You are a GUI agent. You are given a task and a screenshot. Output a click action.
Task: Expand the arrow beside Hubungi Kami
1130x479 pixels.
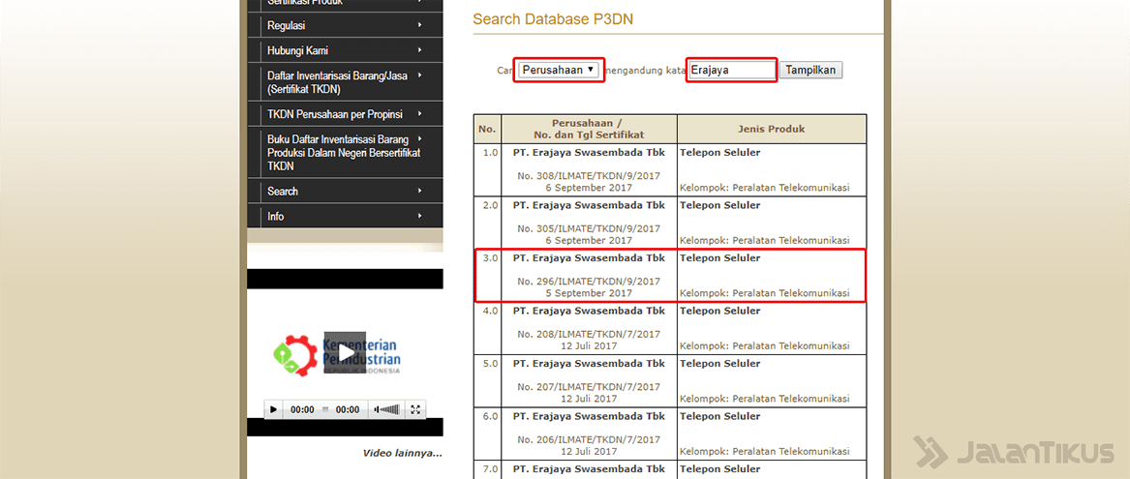pos(420,50)
